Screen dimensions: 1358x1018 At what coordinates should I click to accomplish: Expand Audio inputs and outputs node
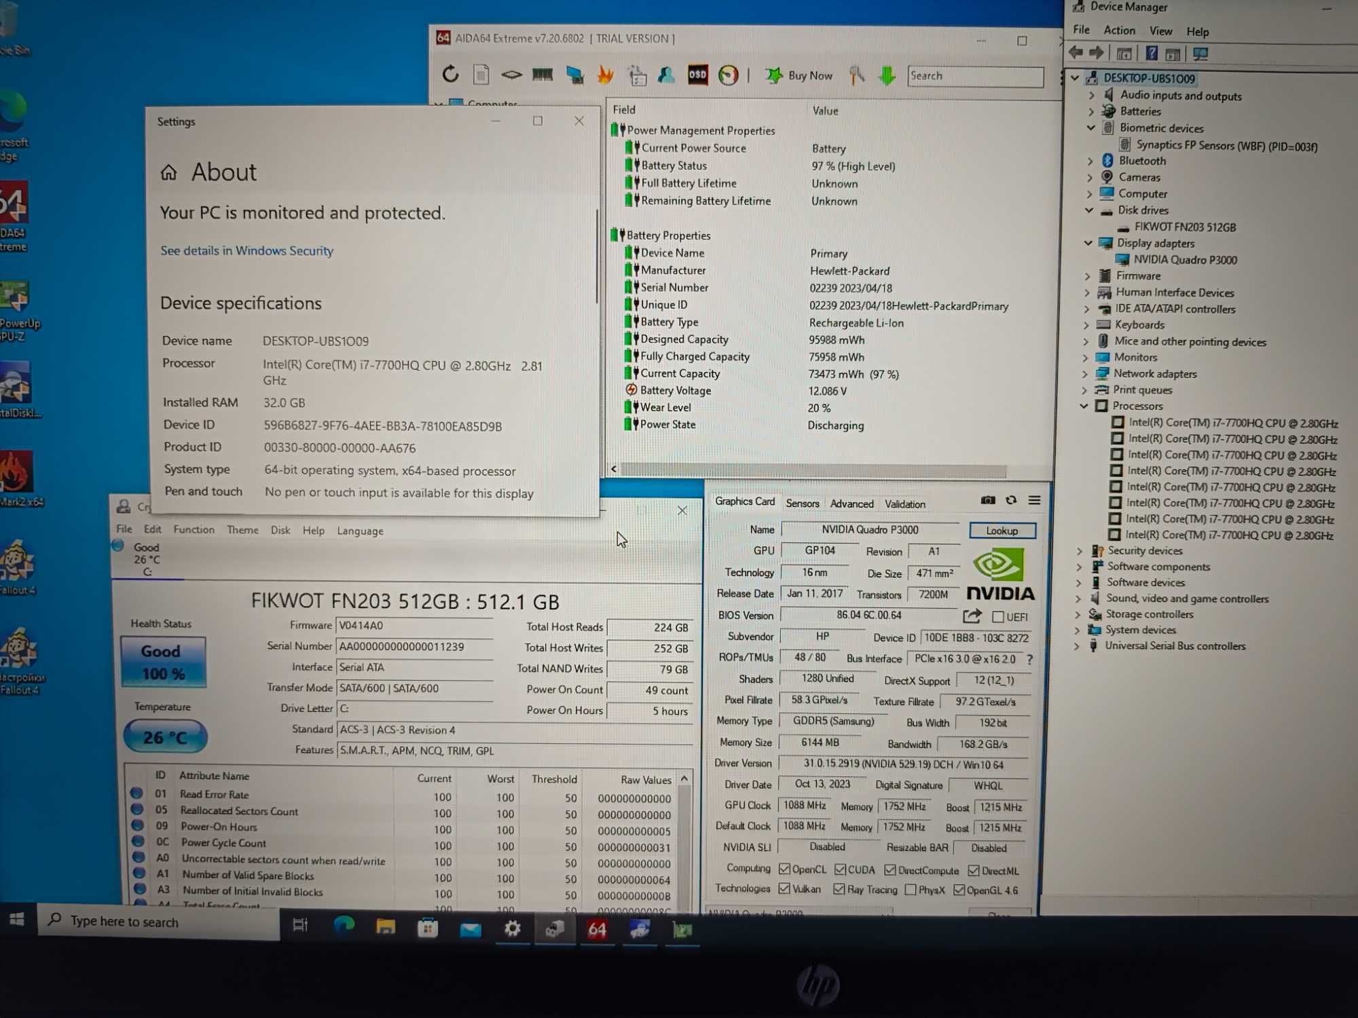[1091, 95]
